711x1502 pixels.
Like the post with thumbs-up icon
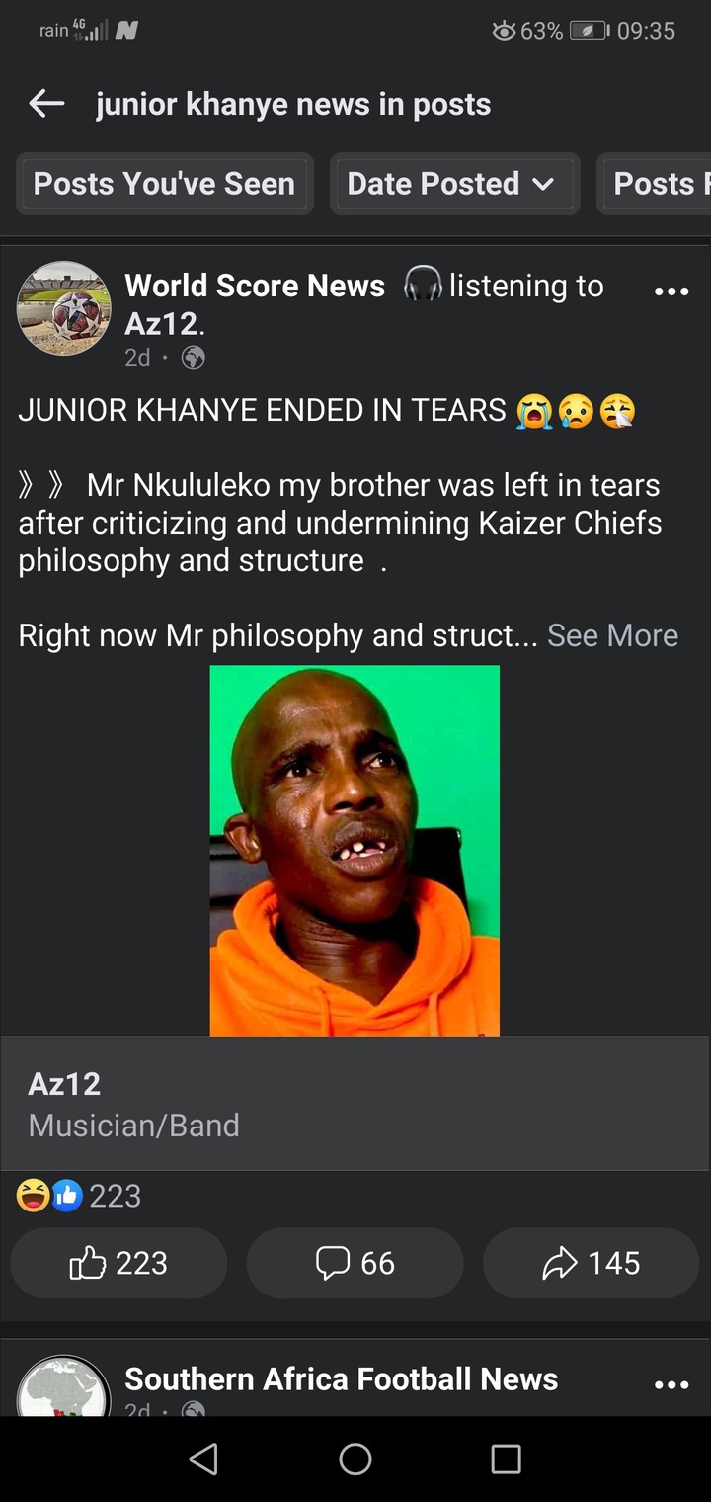coord(118,1263)
